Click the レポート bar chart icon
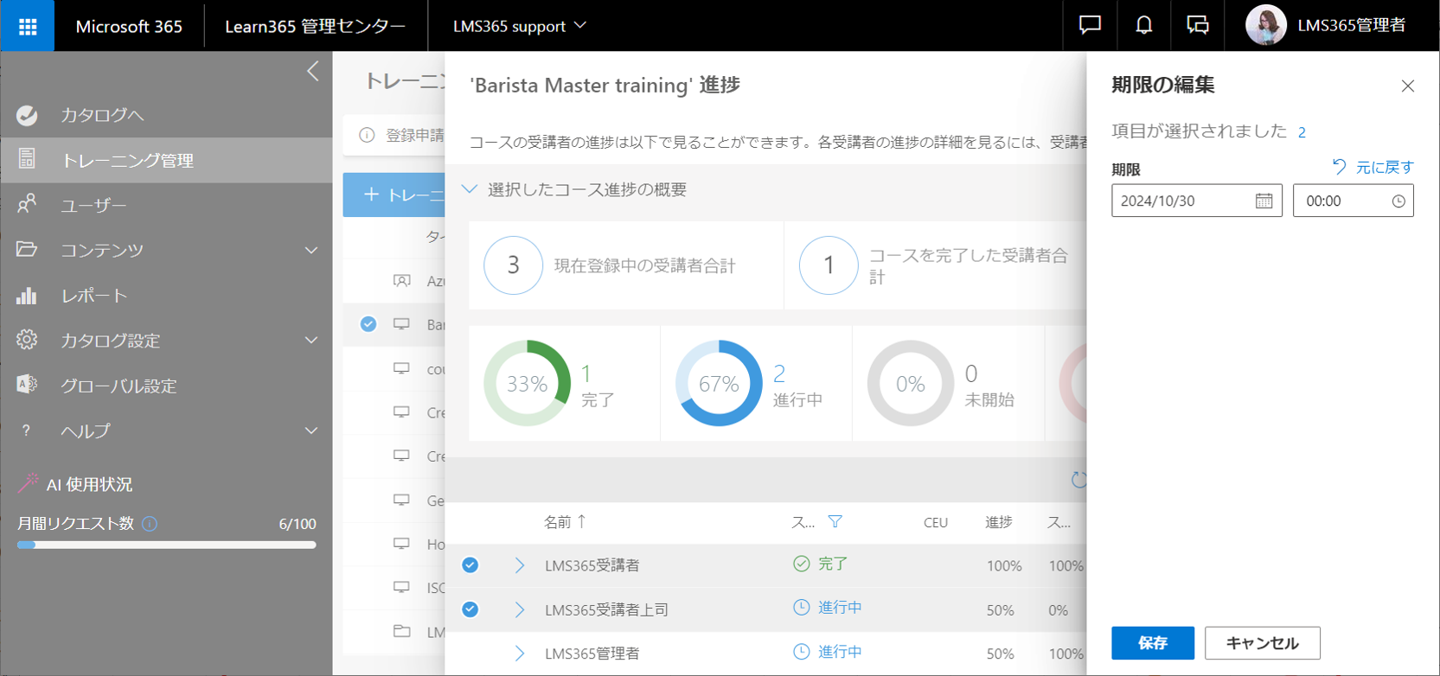The image size is (1440, 676). click(x=27, y=295)
